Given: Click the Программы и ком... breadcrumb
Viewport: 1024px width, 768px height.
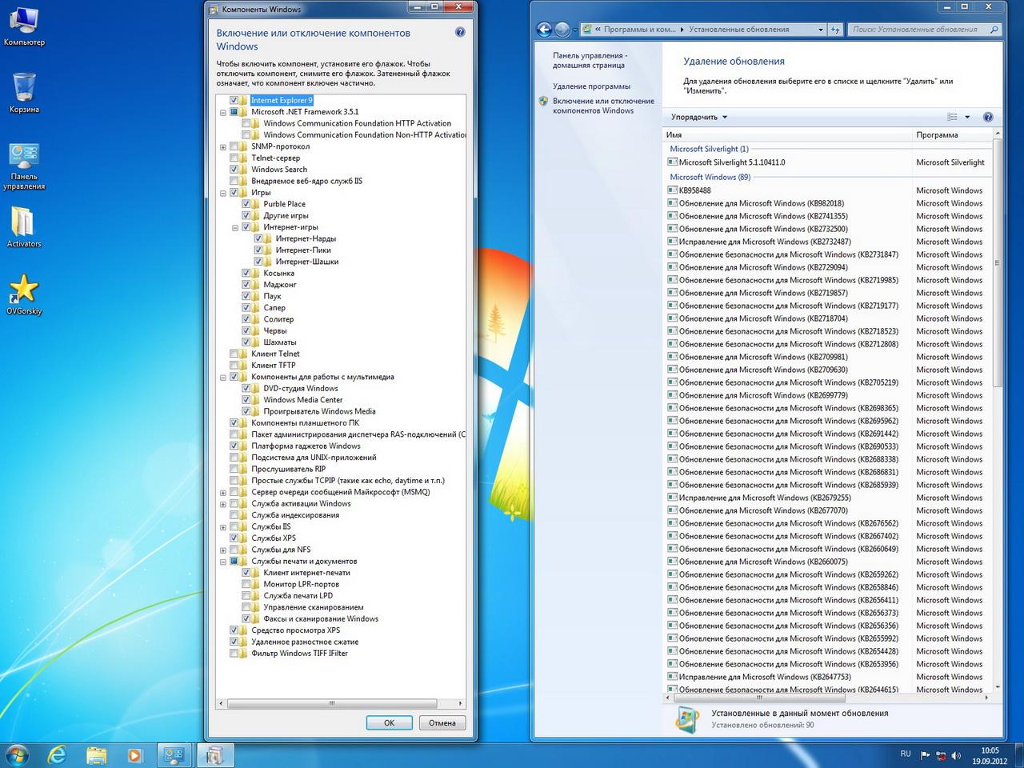Looking at the screenshot, I should (x=639, y=30).
